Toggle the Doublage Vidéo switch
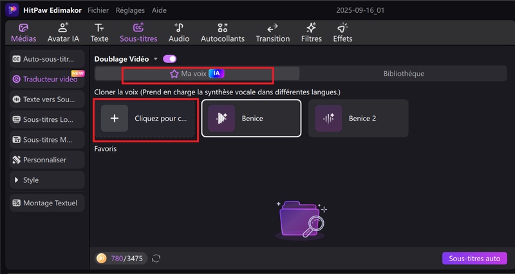Viewport: 515px width, 274px height. pyautogui.click(x=170, y=59)
